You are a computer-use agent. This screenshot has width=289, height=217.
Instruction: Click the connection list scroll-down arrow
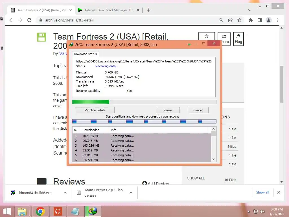pyautogui.click(x=213, y=159)
